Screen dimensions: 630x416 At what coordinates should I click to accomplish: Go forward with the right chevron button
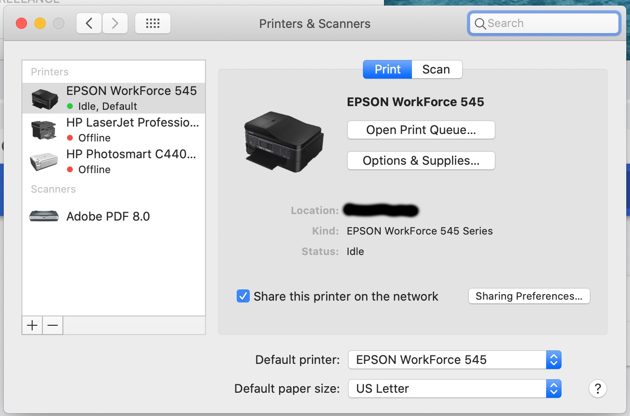(115, 23)
